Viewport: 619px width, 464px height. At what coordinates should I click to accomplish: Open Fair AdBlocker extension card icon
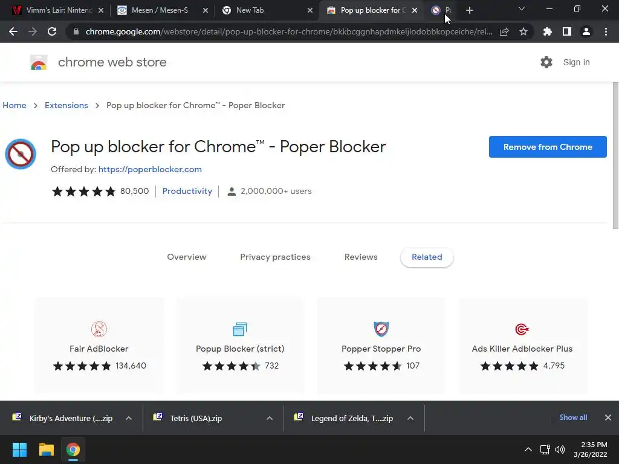tap(99, 329)
